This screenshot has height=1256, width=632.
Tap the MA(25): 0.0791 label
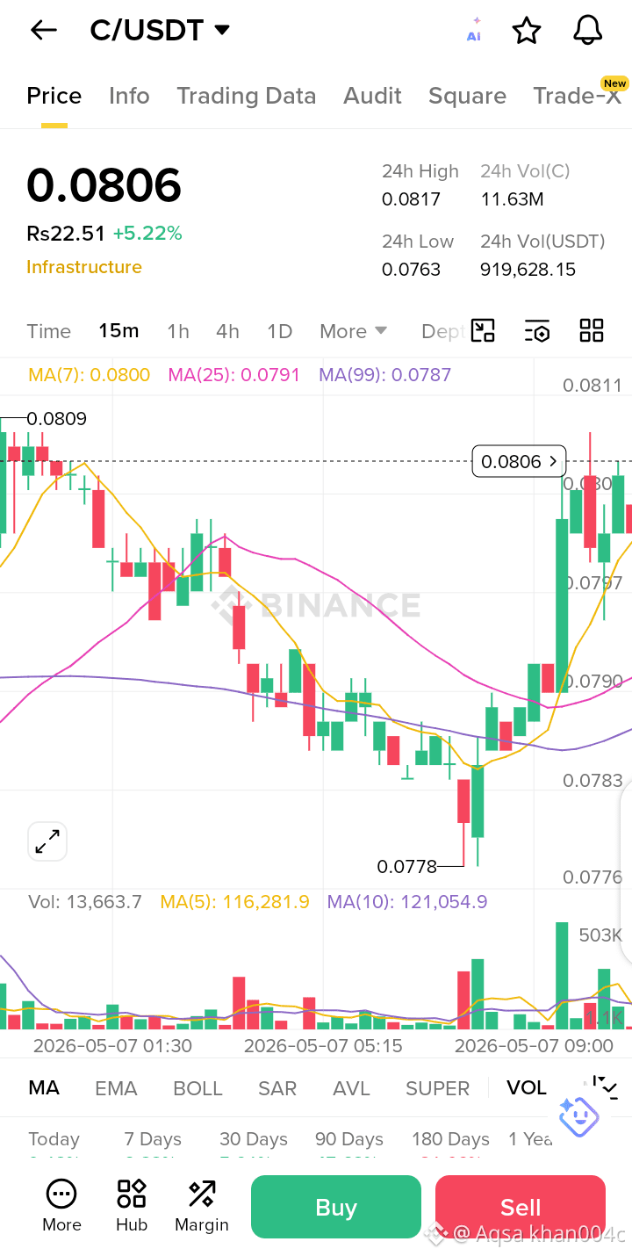(234, 375)
